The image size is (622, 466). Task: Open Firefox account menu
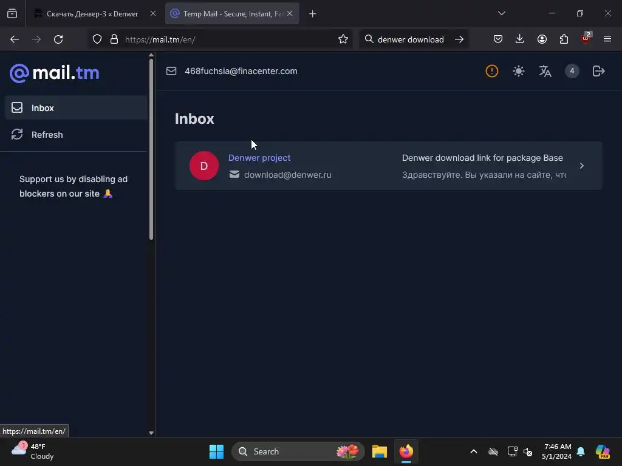[542, 39]
